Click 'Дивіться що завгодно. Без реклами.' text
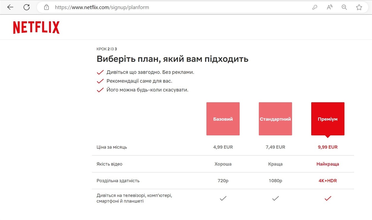The image size is (372, 220). click(150, 72)
